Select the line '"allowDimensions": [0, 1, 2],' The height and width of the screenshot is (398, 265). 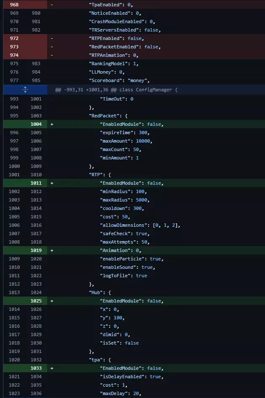[140, 225]
